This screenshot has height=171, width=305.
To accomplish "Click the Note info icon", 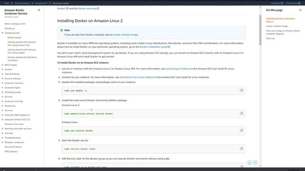I will tap(61, 30).
